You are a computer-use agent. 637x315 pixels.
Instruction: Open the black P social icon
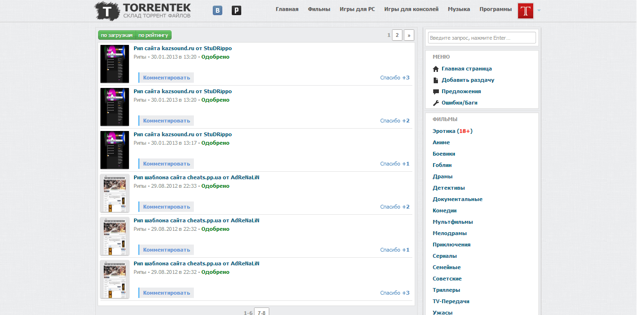[x=237, y=10]
